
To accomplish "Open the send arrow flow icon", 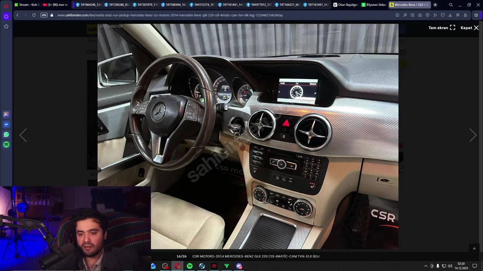I will pyautogui.click(x=435, y=15).
